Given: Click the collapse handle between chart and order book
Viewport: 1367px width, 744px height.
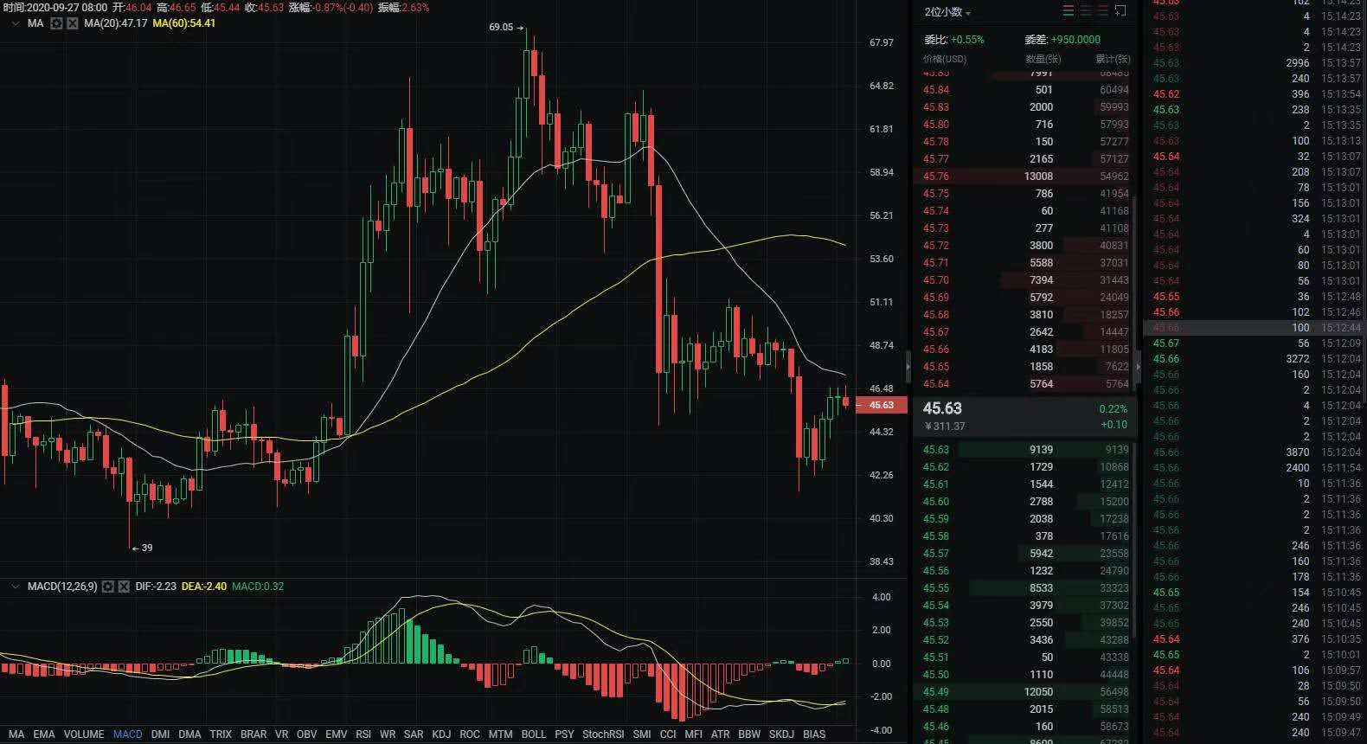Looking at the screenshot, I should coord(908,367).
